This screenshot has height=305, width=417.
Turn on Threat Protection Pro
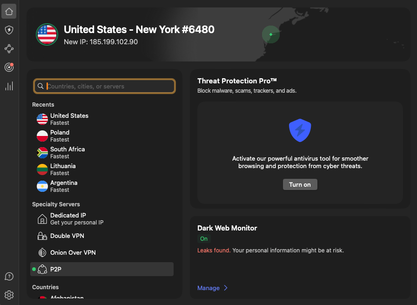click(x=300, y=184)
